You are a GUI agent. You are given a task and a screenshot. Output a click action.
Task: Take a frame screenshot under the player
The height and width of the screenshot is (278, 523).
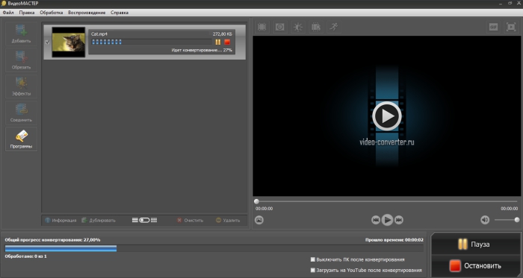pyautogui.click(x=259, y=220)
